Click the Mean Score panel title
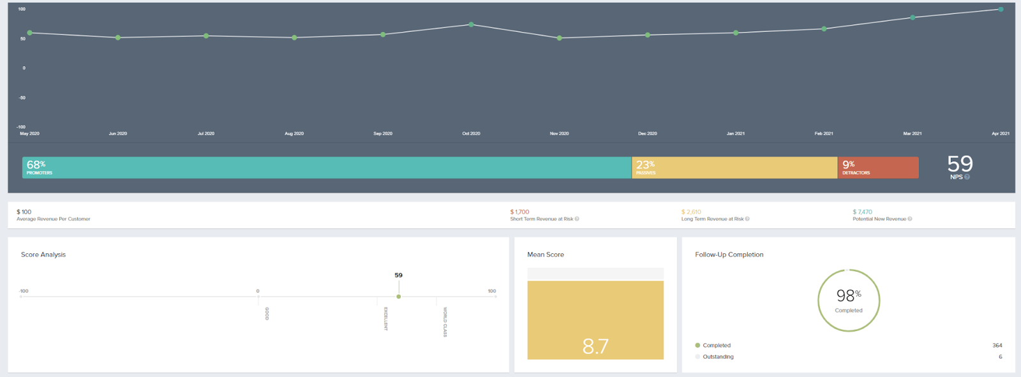Screen dimensions: 1021x377 click(x=546, y=255)
